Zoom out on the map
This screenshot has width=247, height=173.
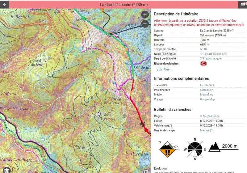(x=145, y=24)
